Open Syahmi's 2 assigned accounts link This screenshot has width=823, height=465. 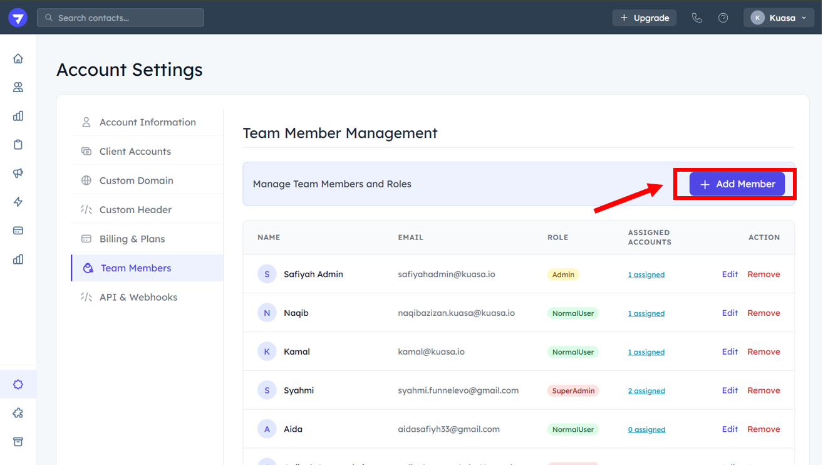[646, 391]
